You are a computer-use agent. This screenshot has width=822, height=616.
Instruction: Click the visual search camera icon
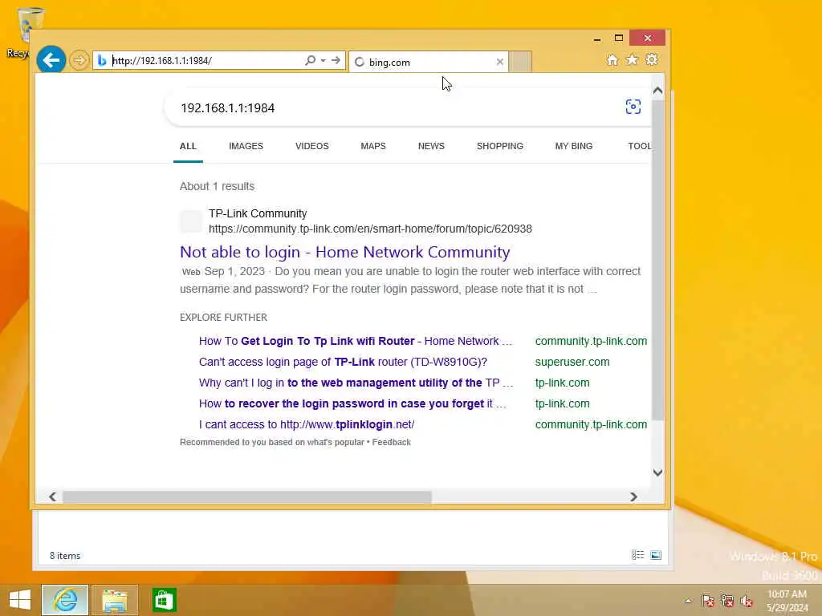[633, 107]
